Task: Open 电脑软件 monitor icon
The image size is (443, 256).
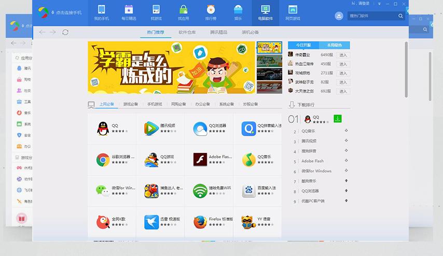Action: point(265,10)
